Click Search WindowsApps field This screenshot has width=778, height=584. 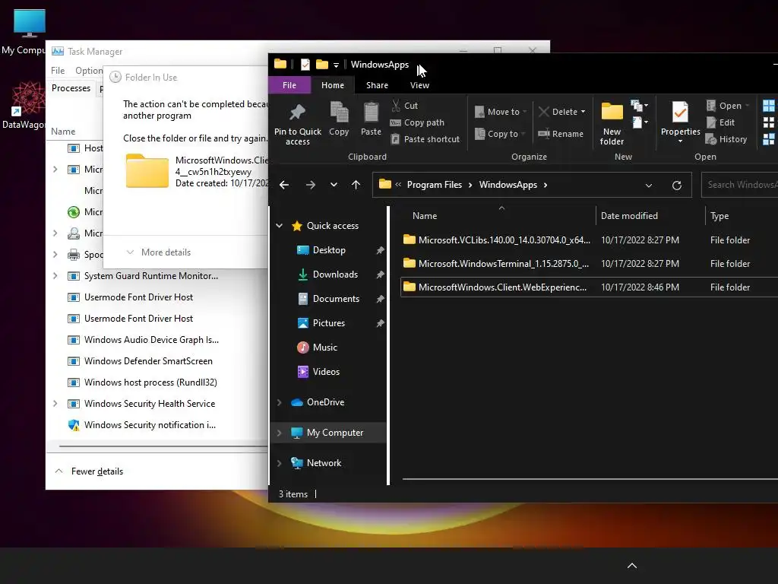740,185
